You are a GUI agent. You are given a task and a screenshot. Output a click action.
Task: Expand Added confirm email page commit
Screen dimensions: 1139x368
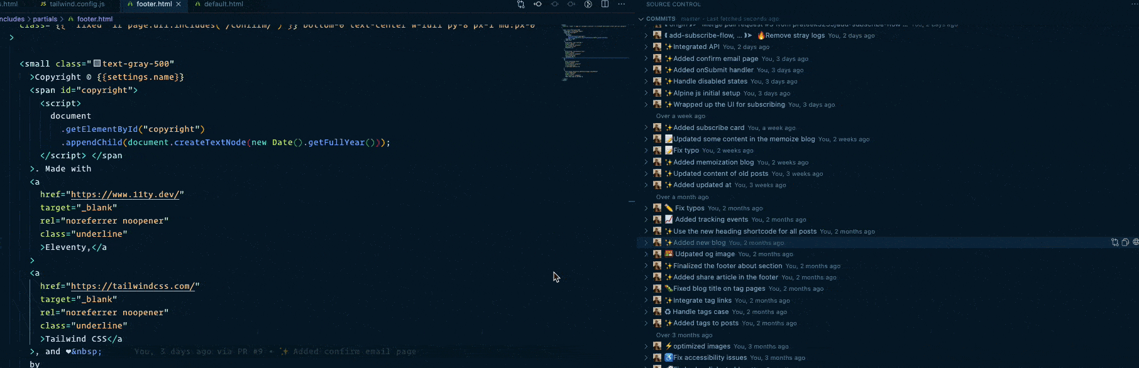[x=646, y=58]
